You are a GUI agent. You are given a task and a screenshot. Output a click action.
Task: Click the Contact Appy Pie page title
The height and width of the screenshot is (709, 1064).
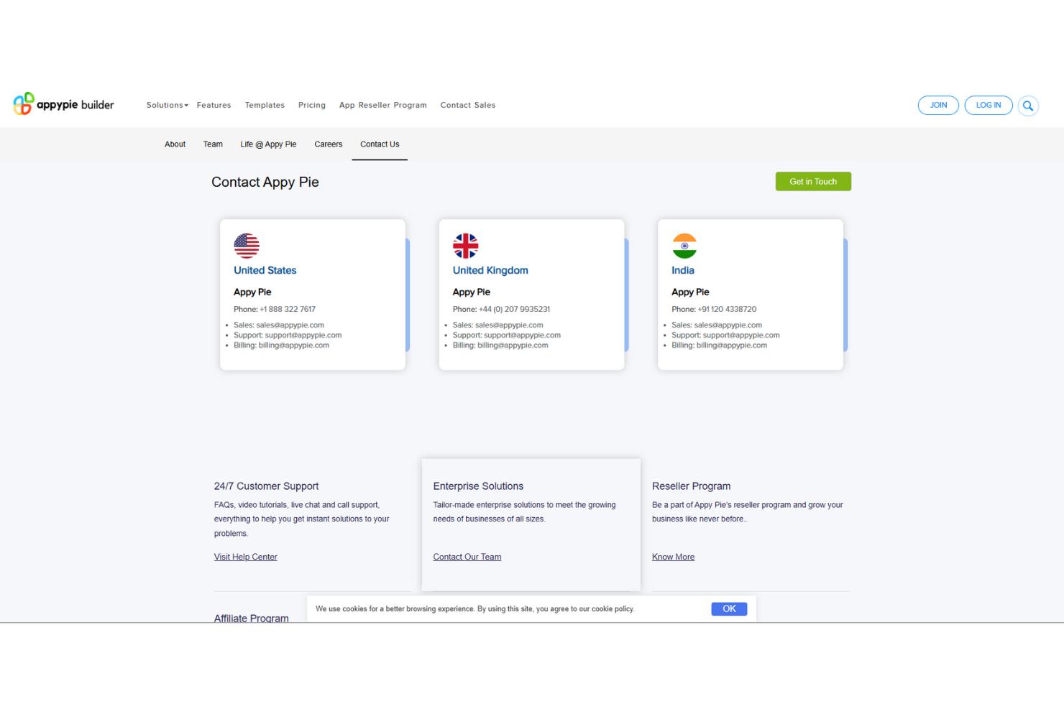coord(265,182)
